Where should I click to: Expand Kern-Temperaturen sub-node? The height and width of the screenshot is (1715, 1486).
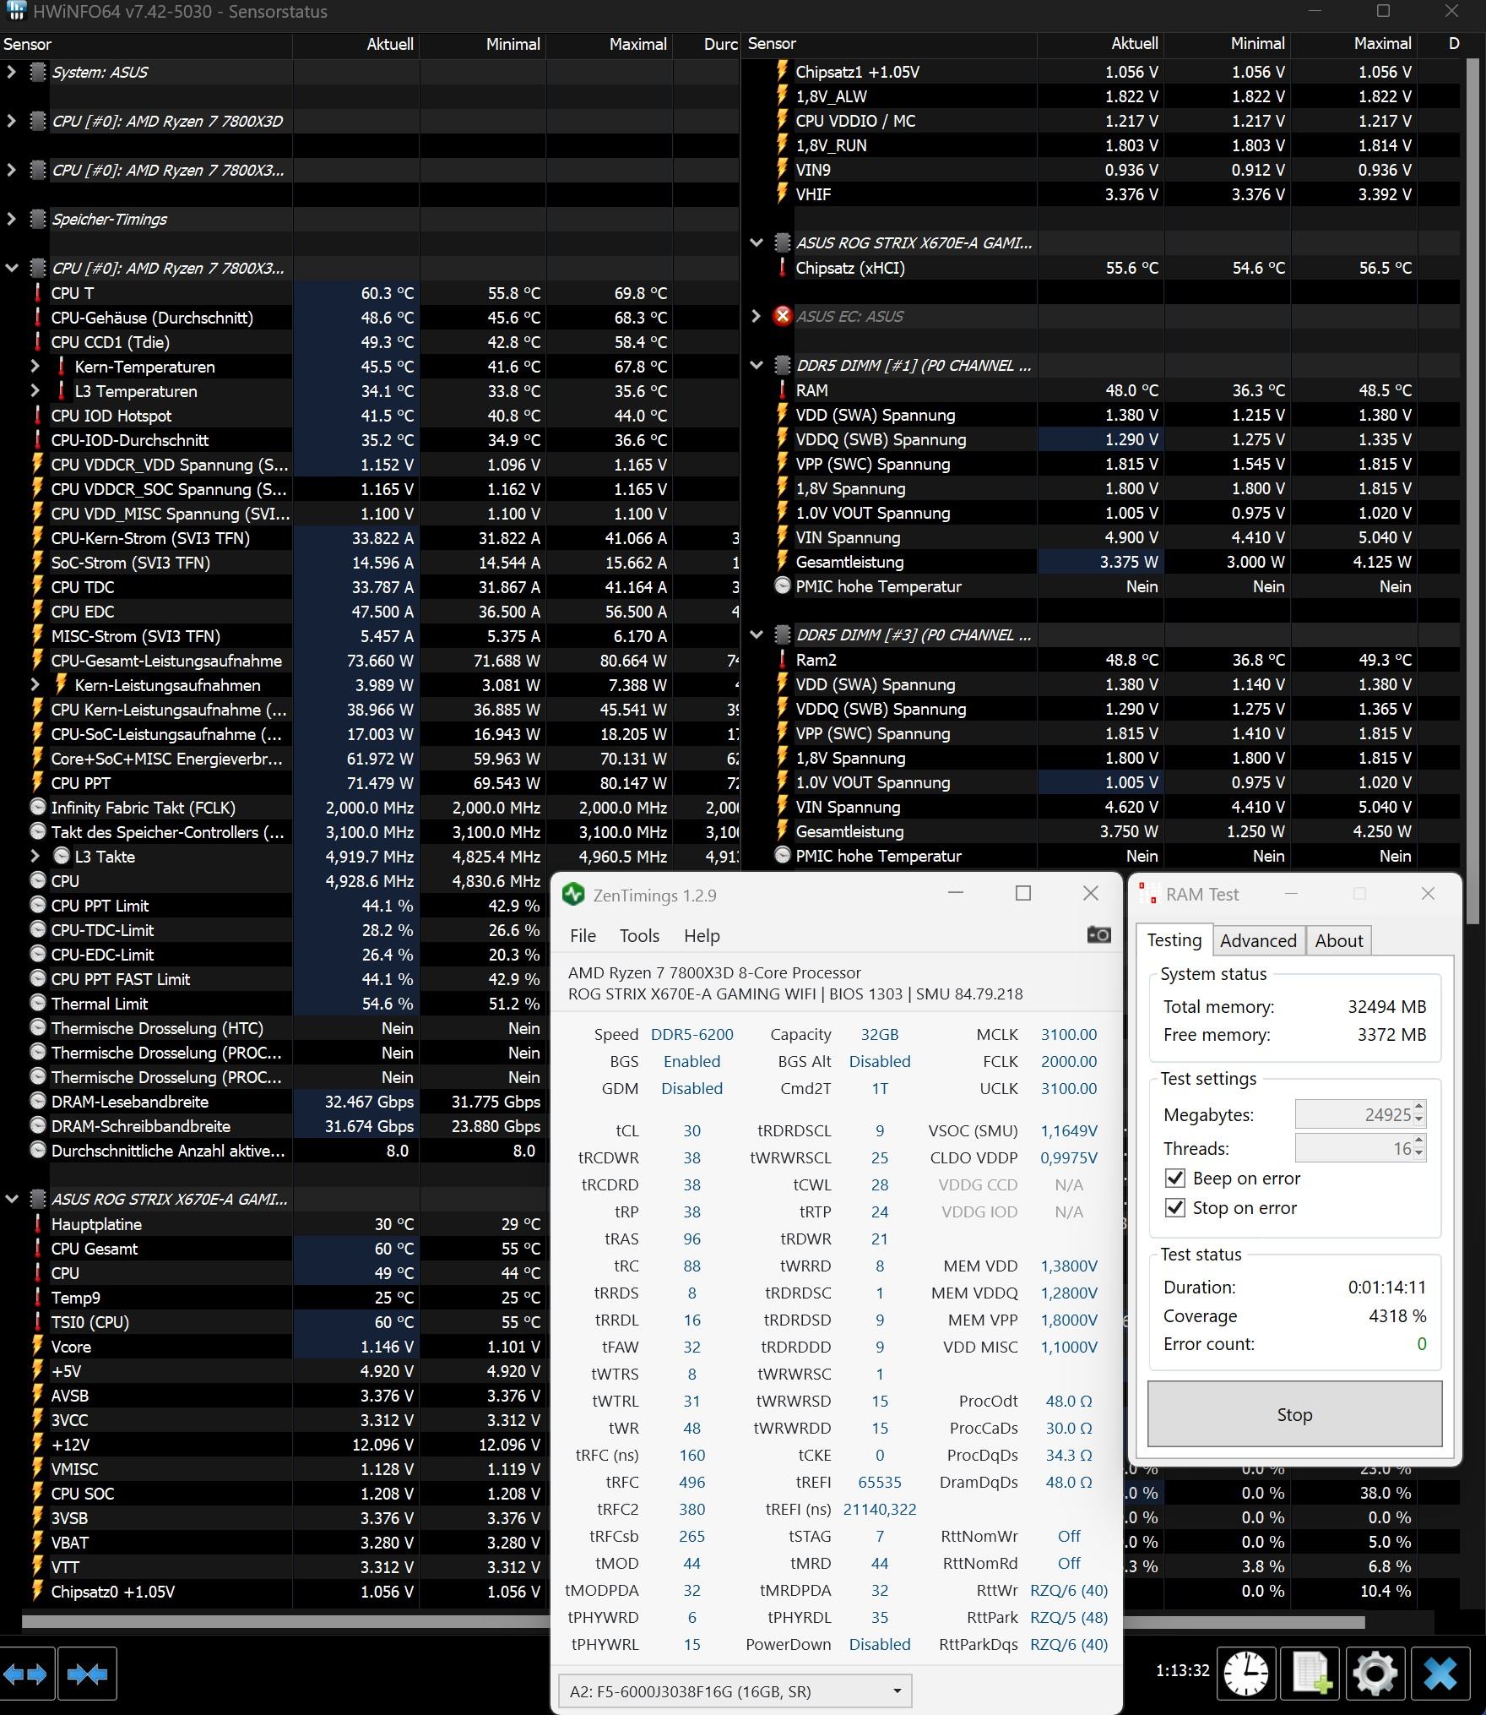(x=35, y=367)
